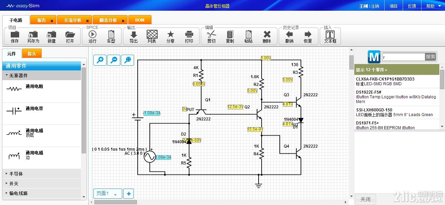Pick the 通用电容 capacitor symbol
445x205 pixels.
click(14, 111)
